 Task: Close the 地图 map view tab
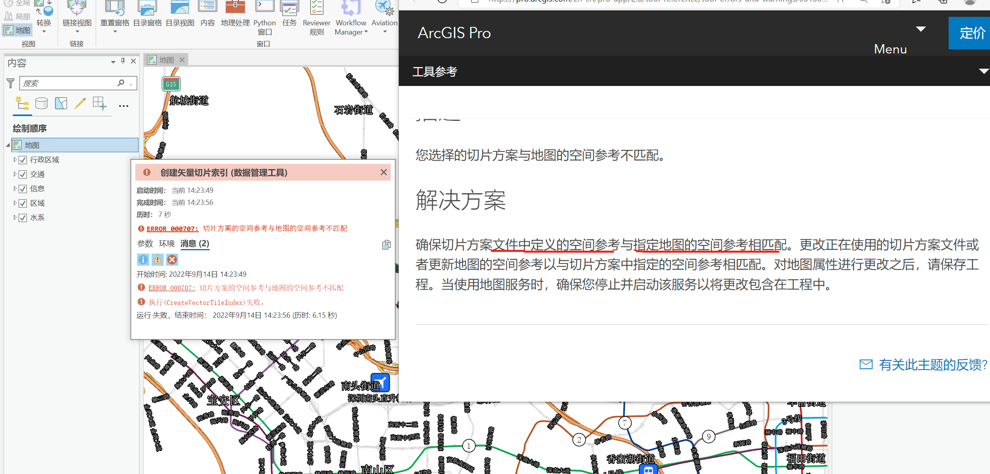point(182,60)
